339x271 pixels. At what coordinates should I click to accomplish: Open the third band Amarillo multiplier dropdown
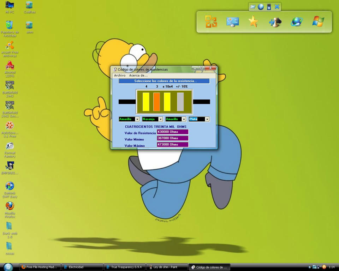coord(184,119)
